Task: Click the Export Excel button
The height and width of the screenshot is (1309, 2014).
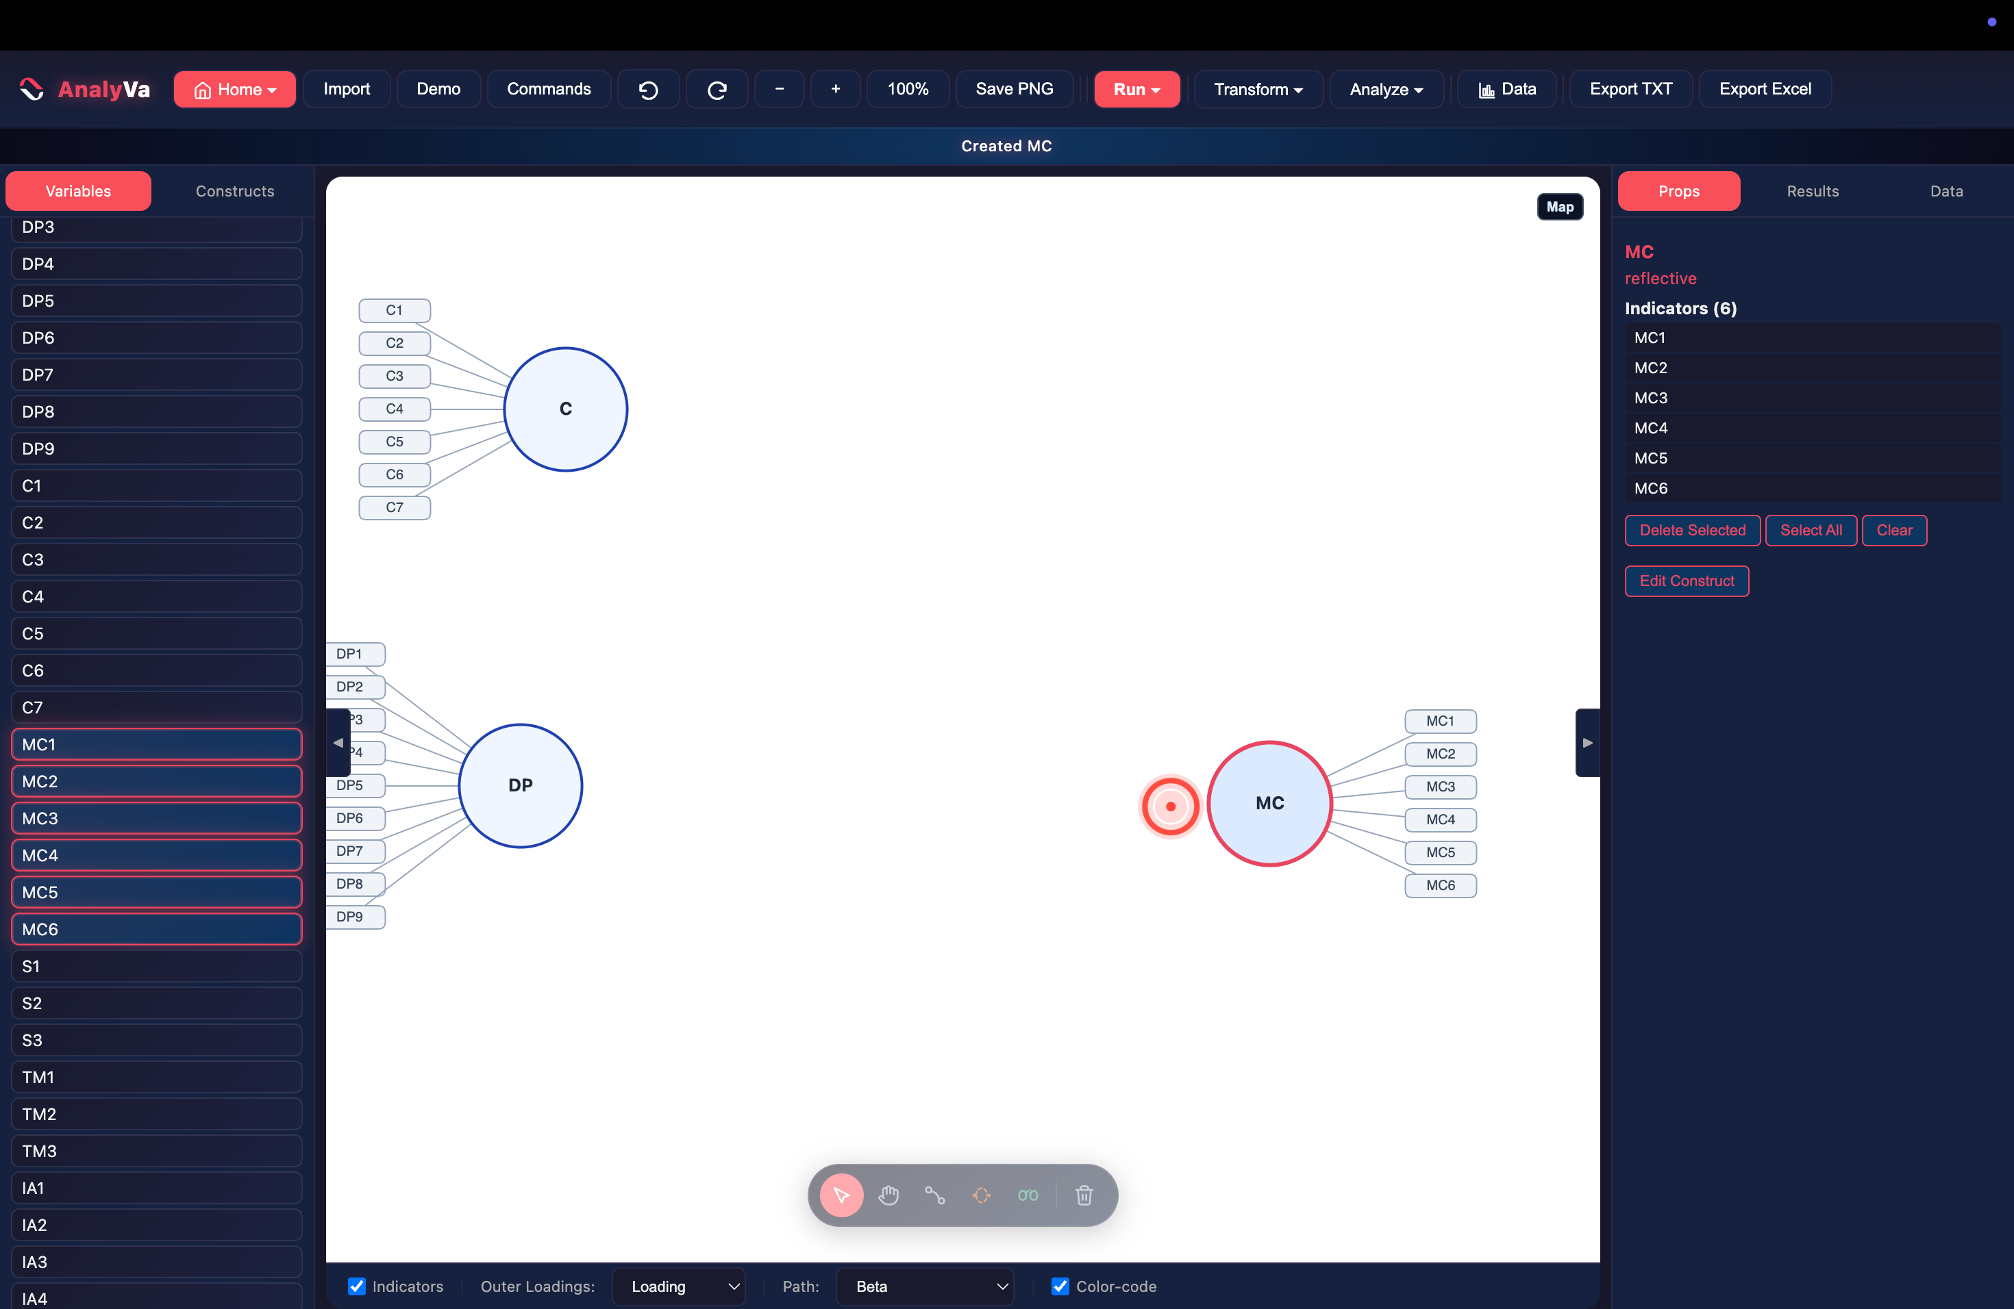Action: (x=1765, y=89)
